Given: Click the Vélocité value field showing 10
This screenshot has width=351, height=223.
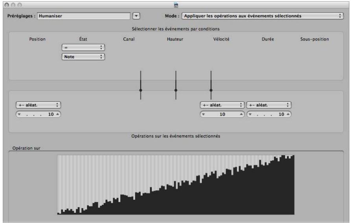Looking at the screenshot, I should [222, 114].
